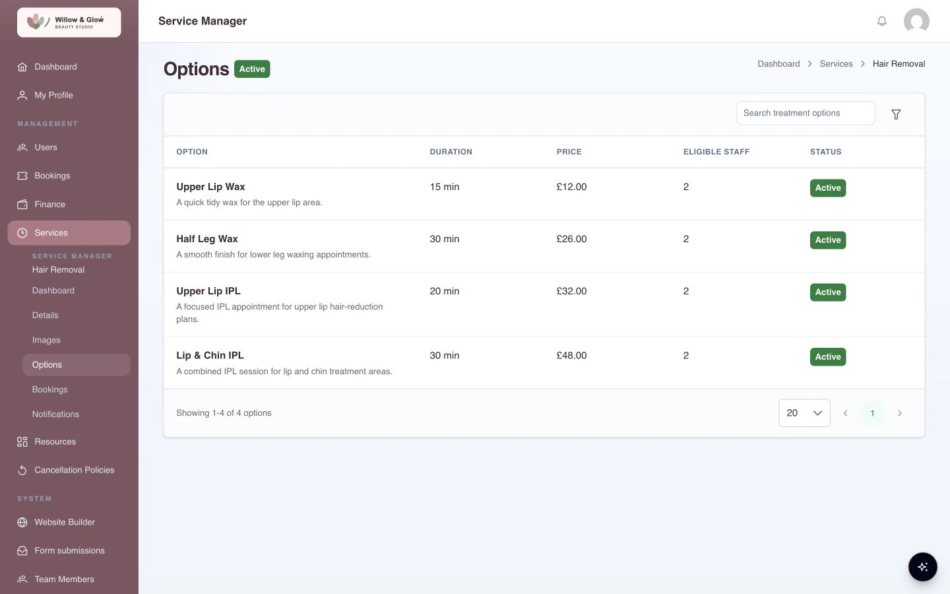Click the STATUS column header

(x=826, y=152)
